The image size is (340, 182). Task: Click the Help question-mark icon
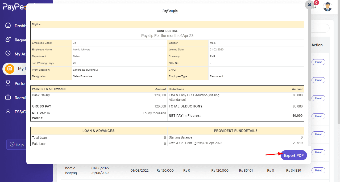point(12,145)
